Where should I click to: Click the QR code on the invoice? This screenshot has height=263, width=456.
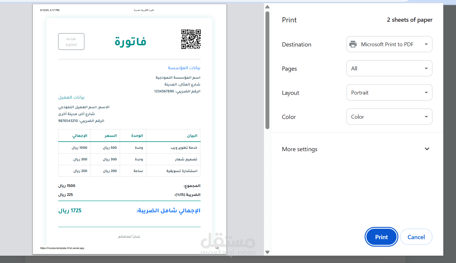191,39
